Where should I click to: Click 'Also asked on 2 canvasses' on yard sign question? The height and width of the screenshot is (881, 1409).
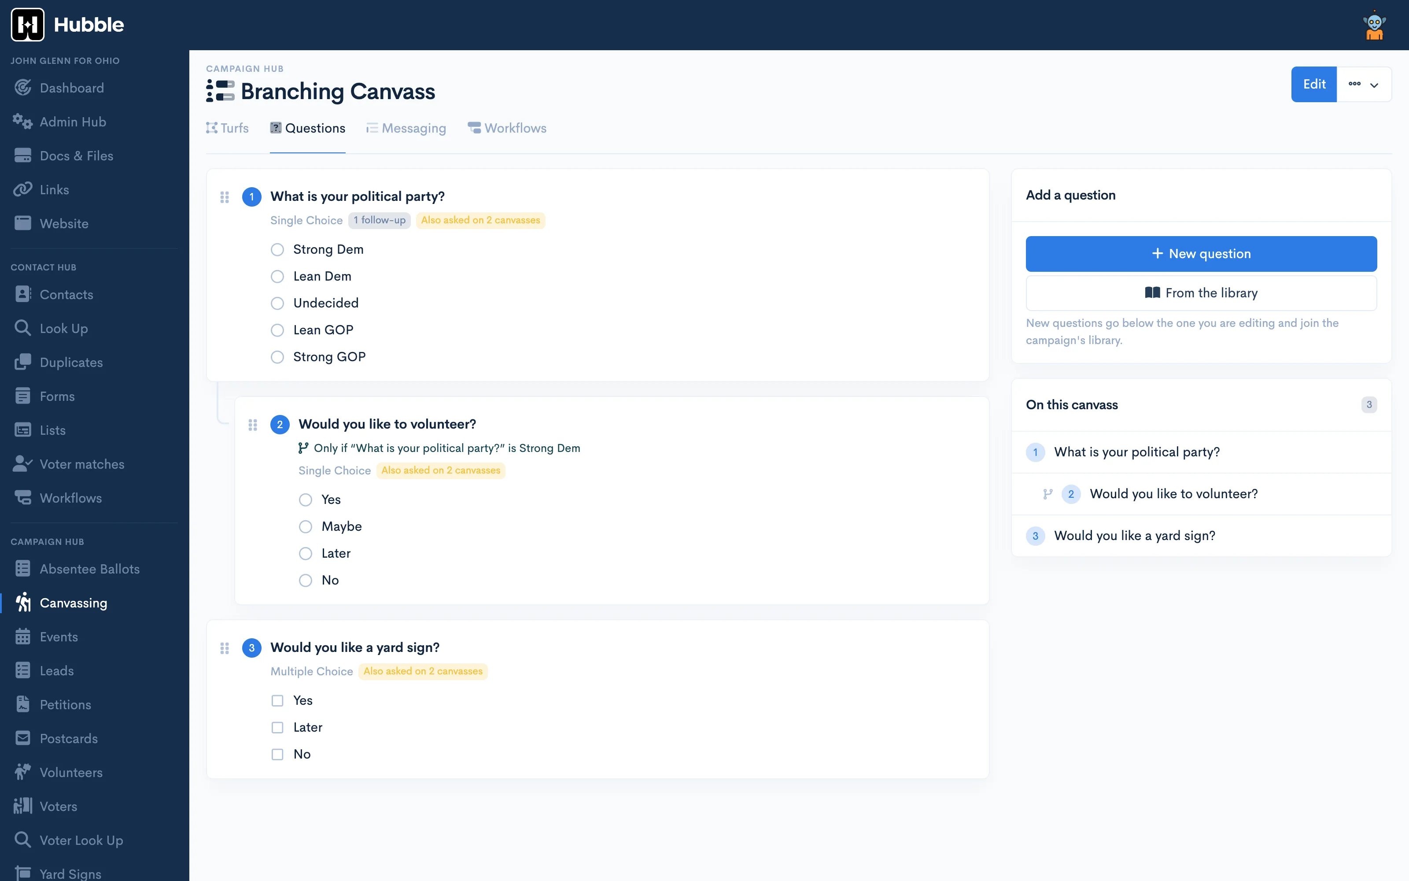coord(423,671)
